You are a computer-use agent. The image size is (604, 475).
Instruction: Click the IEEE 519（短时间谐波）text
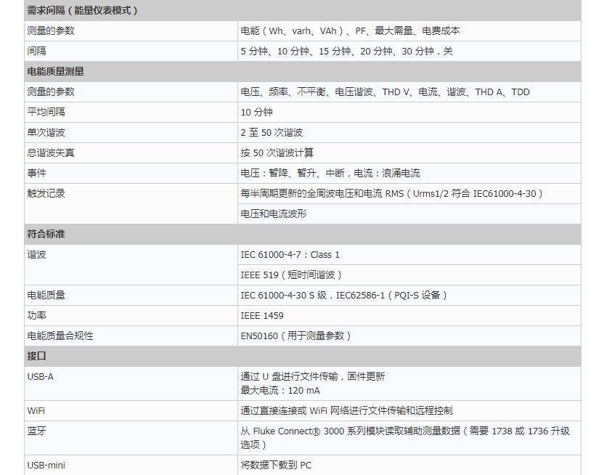(x=291, y=275)
